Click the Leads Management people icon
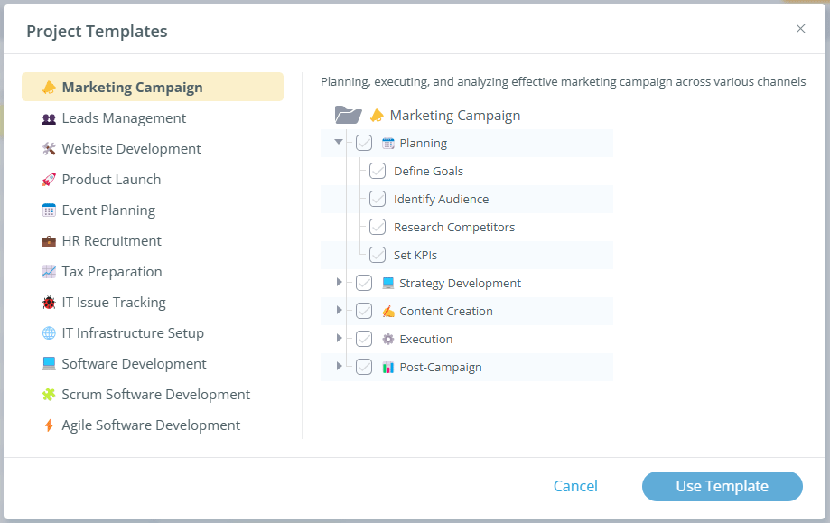Screen dimensions: 830x523 (48, 118)
